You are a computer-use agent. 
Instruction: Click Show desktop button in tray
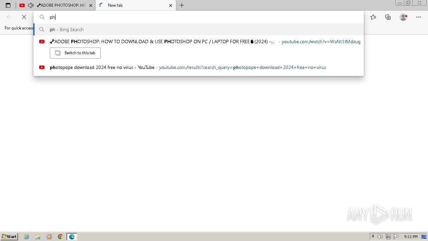(424, 237)
